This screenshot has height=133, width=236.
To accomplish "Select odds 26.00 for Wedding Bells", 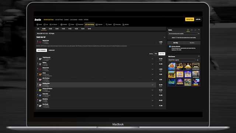I will (161, 85).
